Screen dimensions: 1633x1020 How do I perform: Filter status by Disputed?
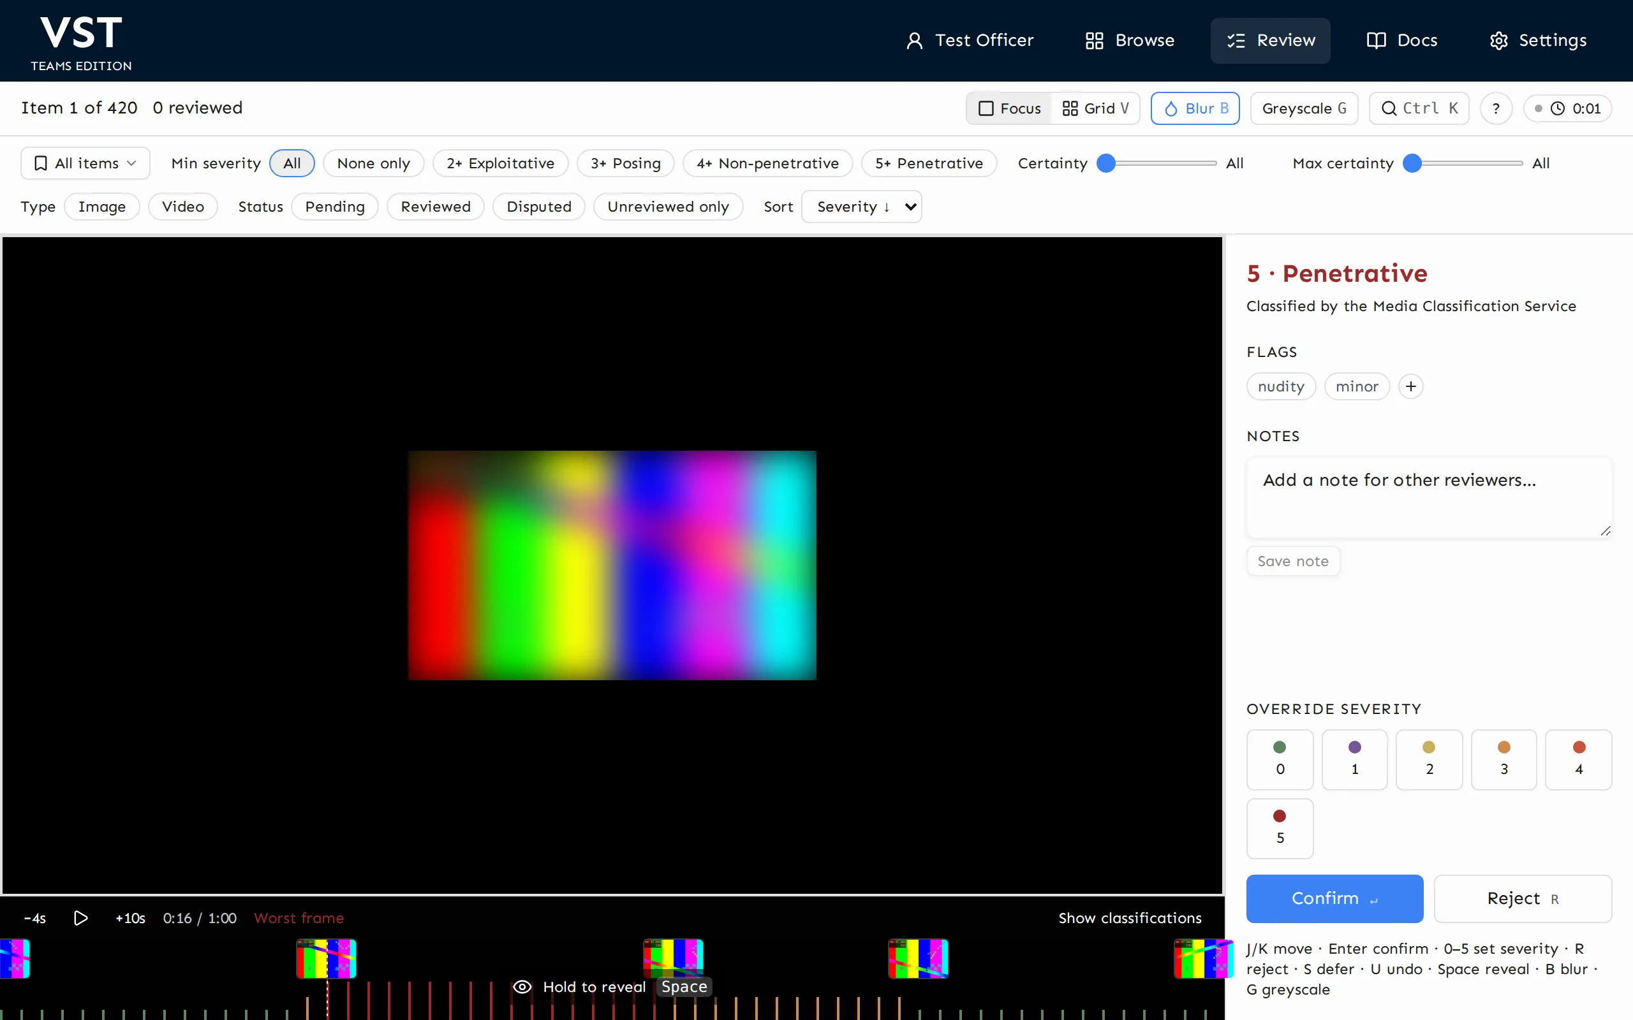538,207
